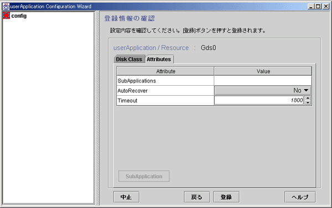
Task: Maximize the wizard window
Action: click(318, 7)
